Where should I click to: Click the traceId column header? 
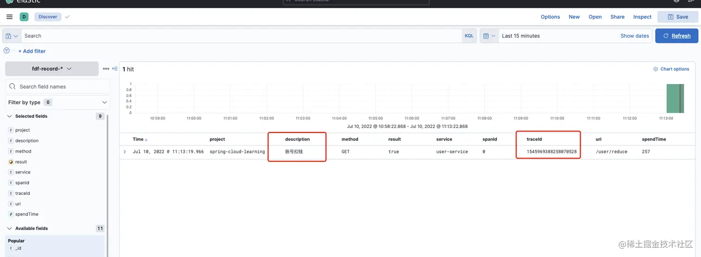point(534,139)
